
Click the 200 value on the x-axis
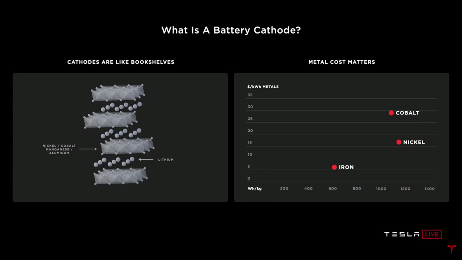[x=284, y=189]
